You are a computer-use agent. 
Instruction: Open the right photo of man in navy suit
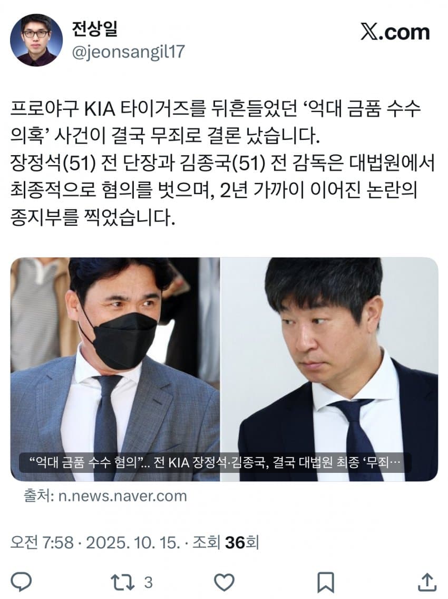pyautogui.click(x=329, y=369)
